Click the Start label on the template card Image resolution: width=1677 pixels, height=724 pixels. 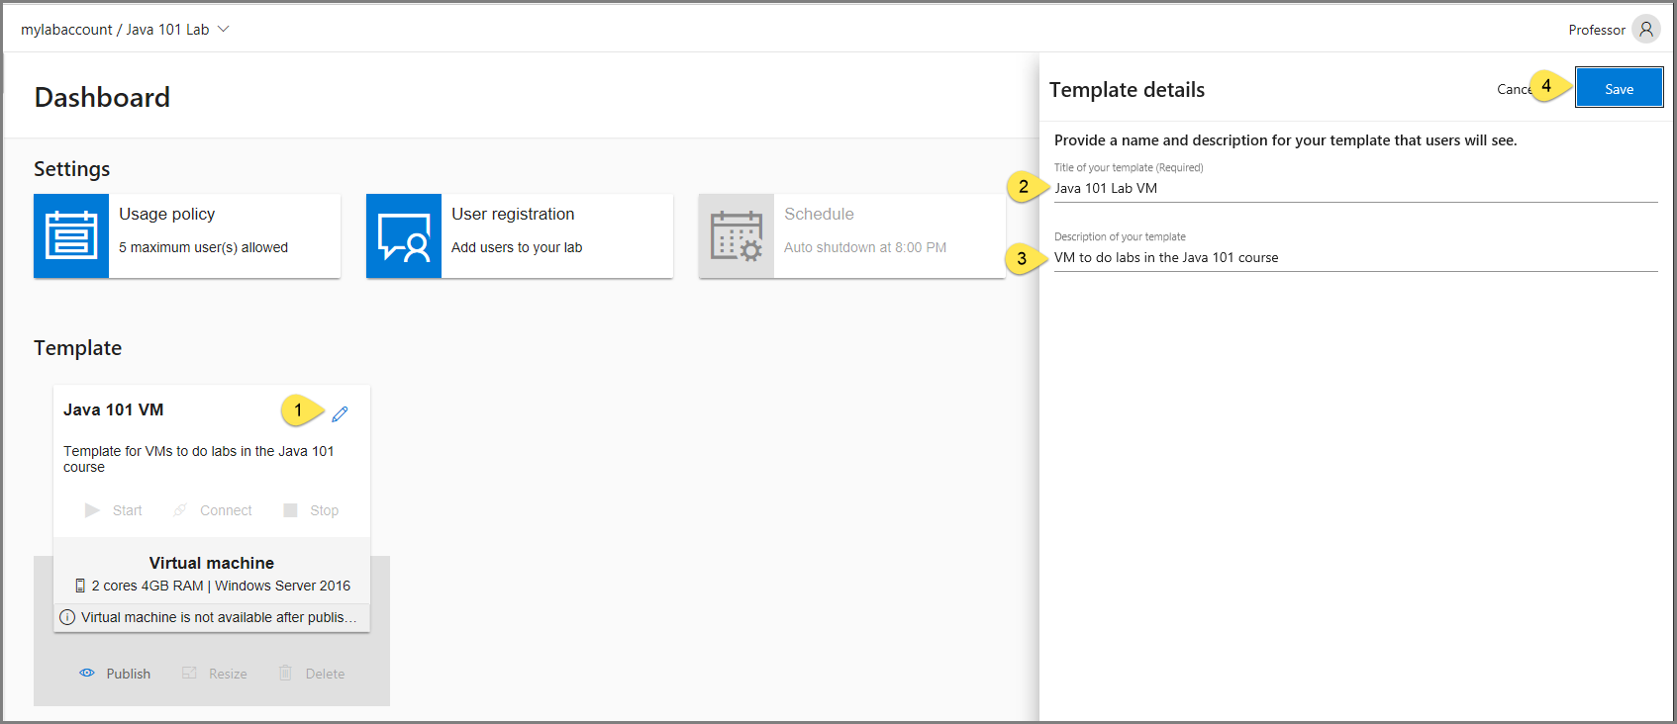127,510
